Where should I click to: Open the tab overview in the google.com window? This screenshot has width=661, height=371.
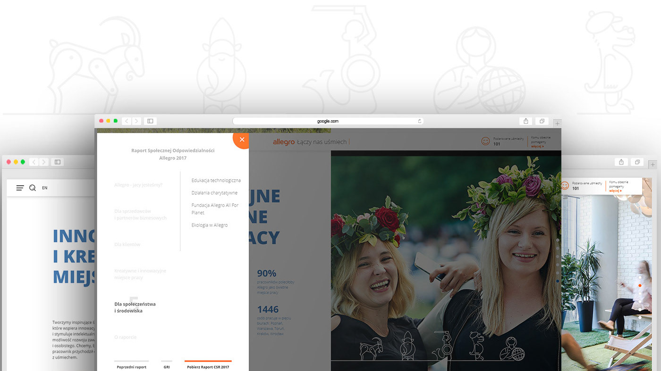pyautogui.click(x=542, y=121)
